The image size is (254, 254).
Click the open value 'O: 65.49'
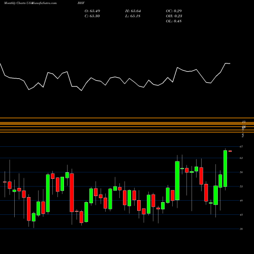pyautogui.click(x=92, y=11)
